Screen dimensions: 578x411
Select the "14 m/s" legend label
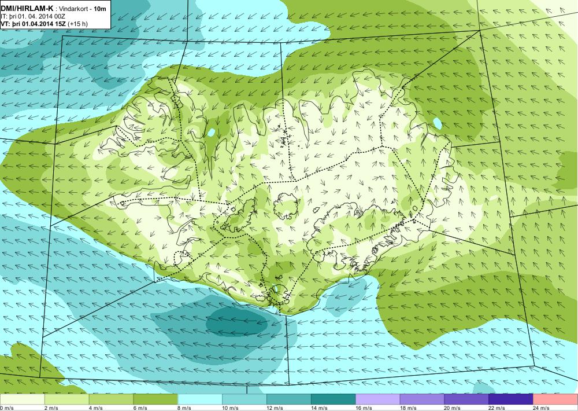(x=319, y=408)
